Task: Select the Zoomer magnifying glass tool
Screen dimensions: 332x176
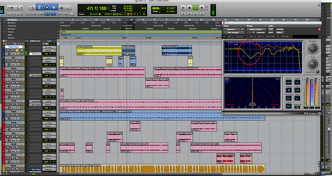Action: coord(32,8)
